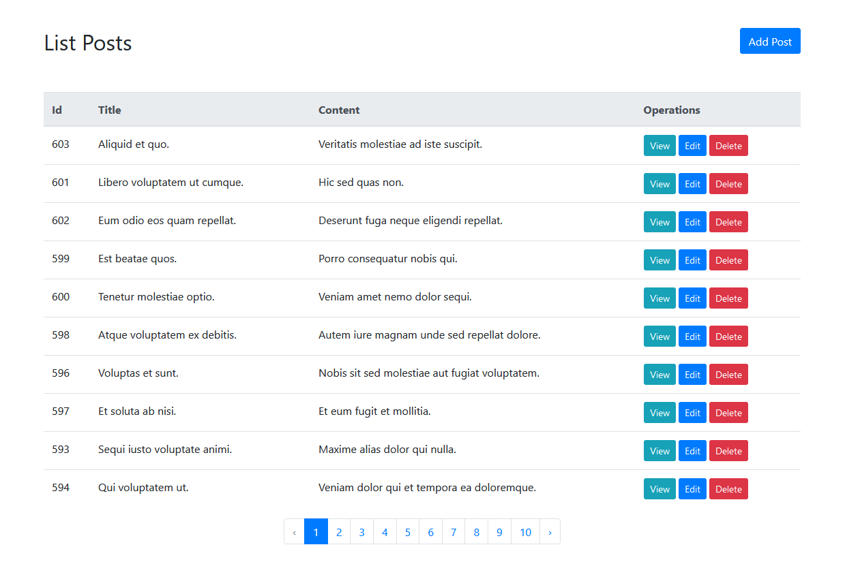
Task: Click the active page 1 button
Action: 316,532
